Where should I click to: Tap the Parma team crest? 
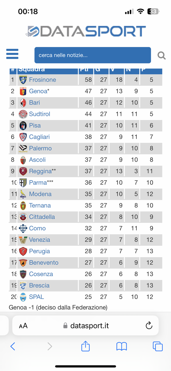pos(23,182)
